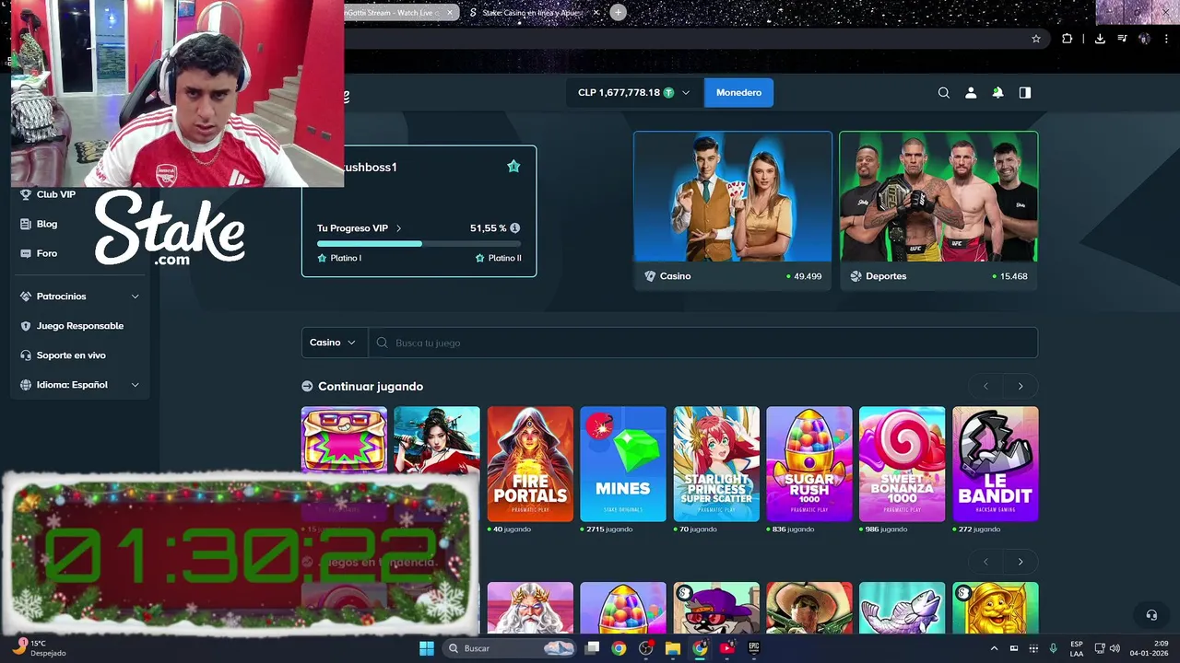Open the weather widget showing 15°C Despejado
1180x663 pixels.
tap(41, 648)
